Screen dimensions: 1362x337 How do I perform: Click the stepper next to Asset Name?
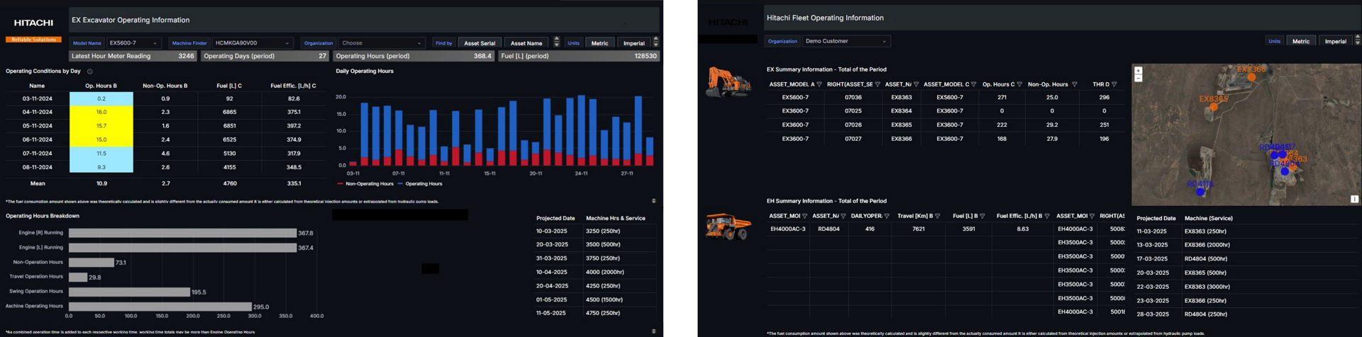(x=557, y=42)
